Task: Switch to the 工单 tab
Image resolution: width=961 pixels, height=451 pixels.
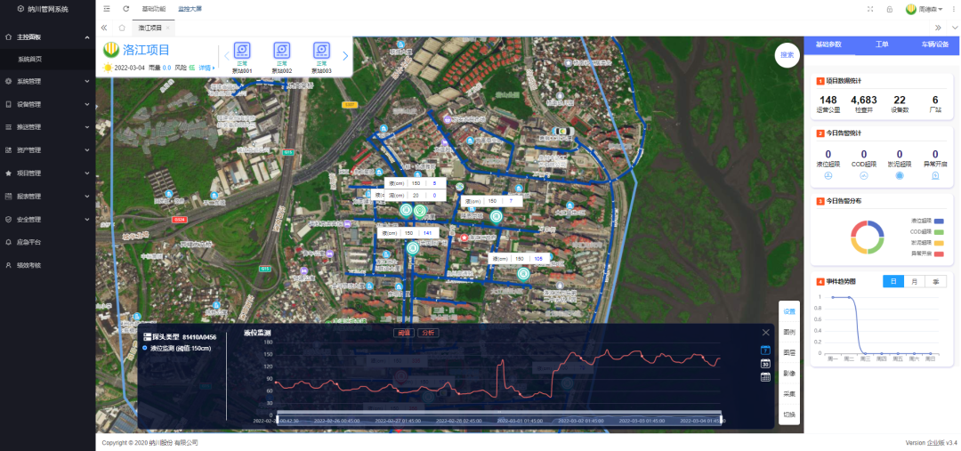Action: 882,44
